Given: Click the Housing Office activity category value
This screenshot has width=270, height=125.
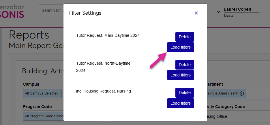Looking at the screenshot, I should coord(217,117).
